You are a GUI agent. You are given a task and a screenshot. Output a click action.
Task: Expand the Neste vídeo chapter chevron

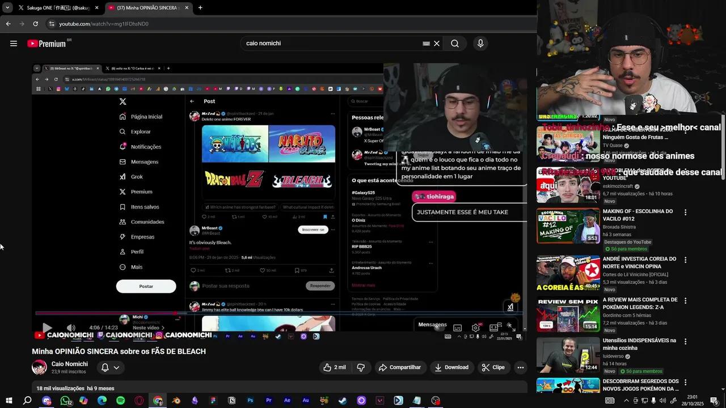tap(163, 328)
